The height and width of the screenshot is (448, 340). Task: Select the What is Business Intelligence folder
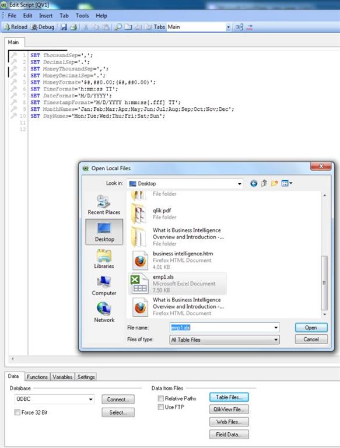(x=177, y=237)
